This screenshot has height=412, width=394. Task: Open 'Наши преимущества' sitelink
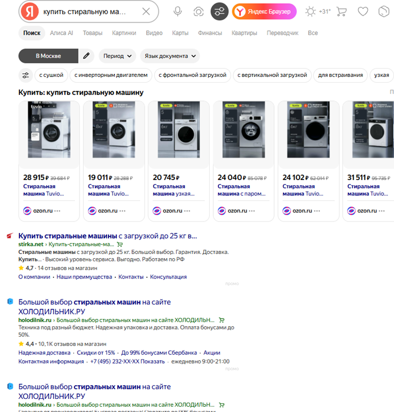[x=84, y=277]
